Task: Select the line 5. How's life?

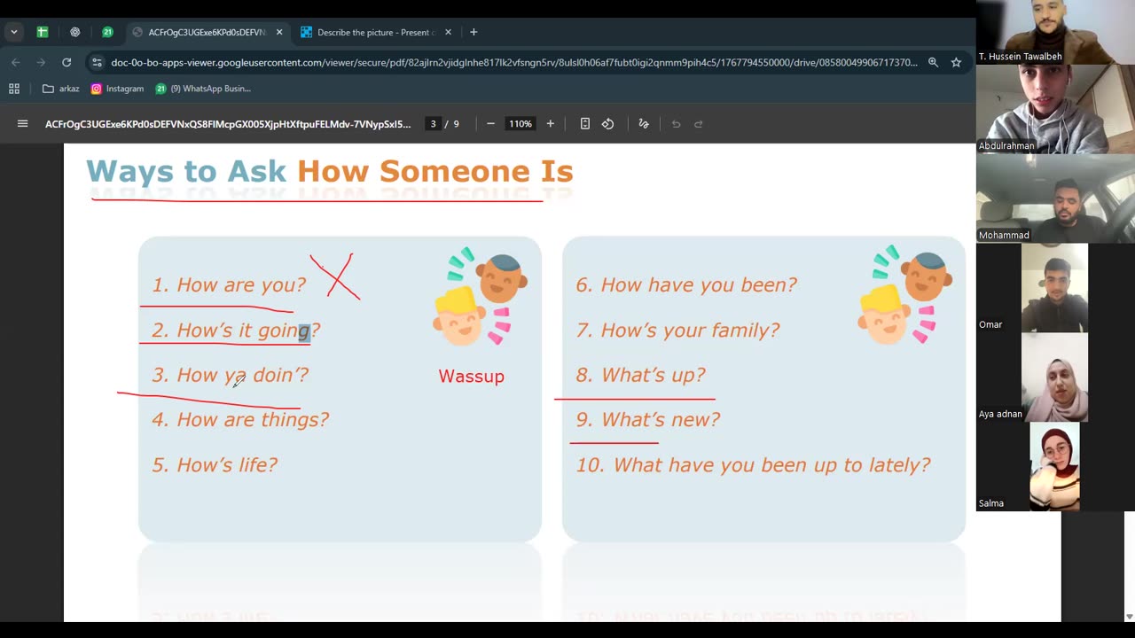Action: 215,464
